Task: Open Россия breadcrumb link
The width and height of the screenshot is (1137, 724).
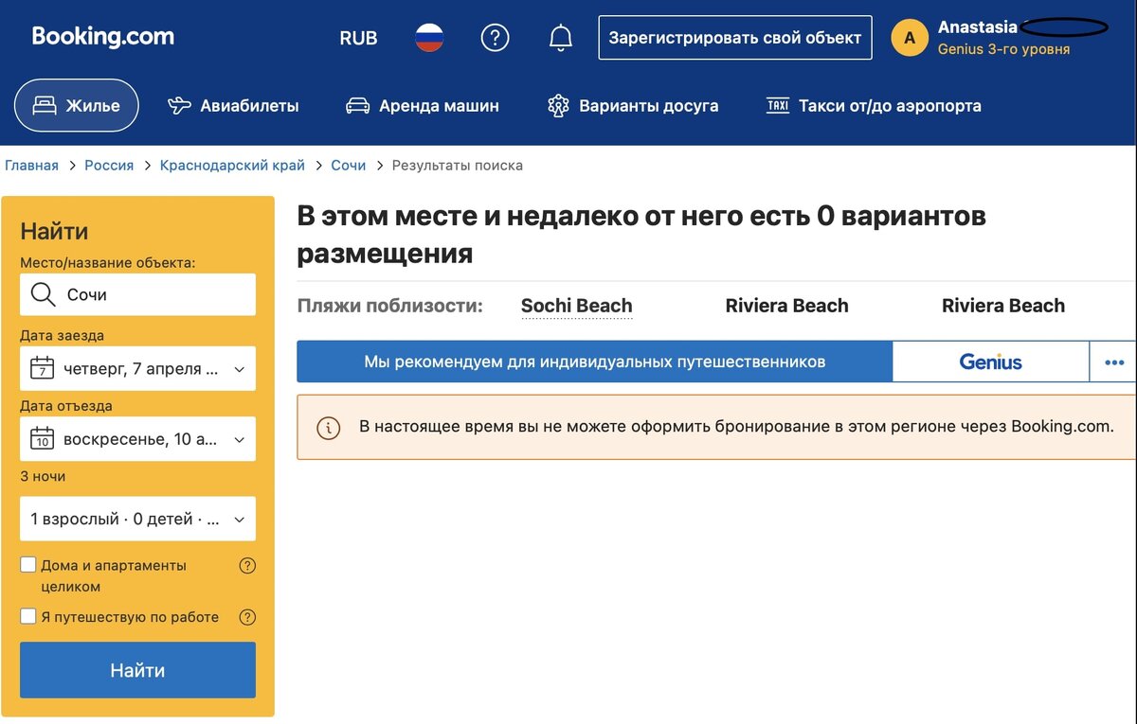Action: click(109, 166)
